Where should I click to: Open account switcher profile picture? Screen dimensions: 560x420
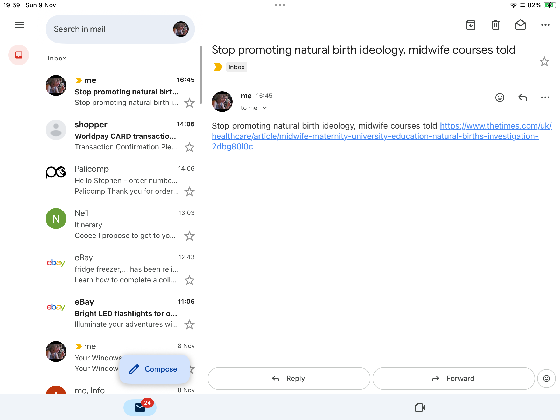click(181, 29)
